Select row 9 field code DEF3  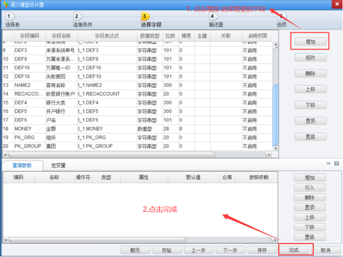pyautogui.click(x=30, y=51)
